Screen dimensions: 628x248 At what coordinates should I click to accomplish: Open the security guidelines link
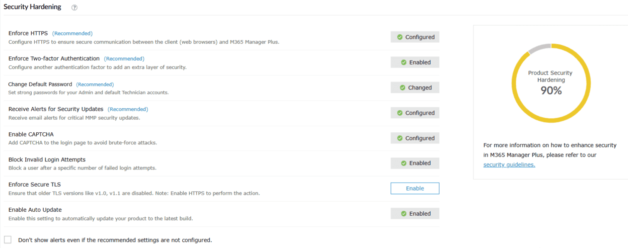click(509, 165)
